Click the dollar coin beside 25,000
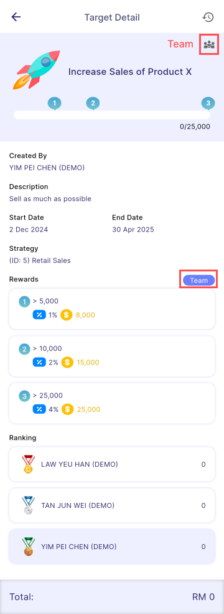This screenshot has width=224, height=614. (x=68, y=409)
